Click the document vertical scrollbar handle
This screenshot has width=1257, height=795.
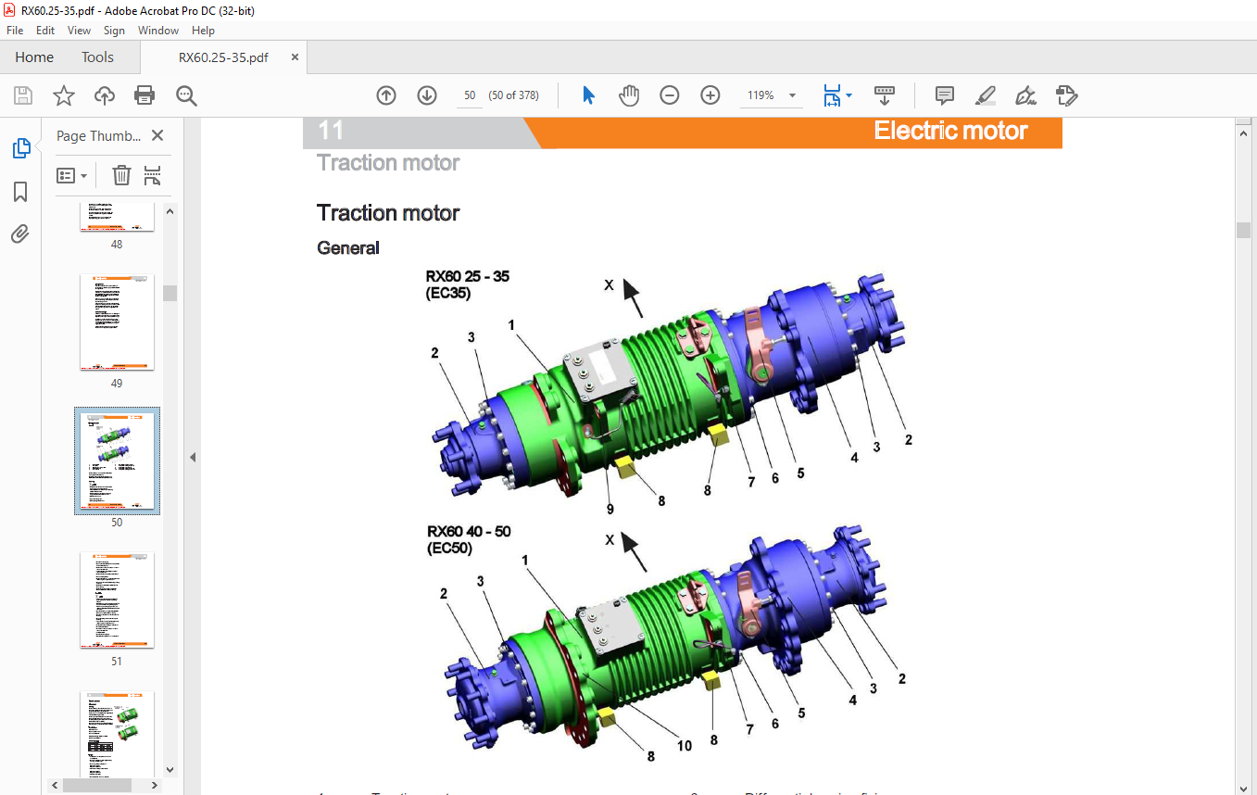click(x=1244, y=231)
